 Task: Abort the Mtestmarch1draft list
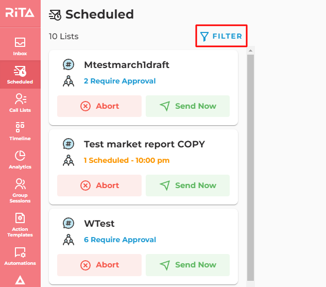coord(99,106)
